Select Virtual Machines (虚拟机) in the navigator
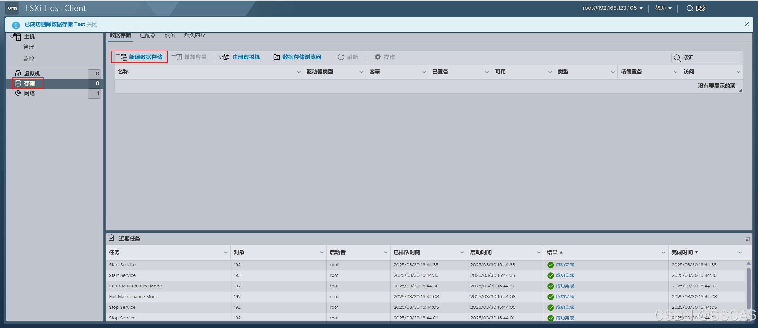This screenshot has width=758, height=328. point(32,74)
